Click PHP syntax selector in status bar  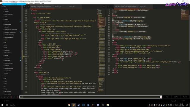(183, 101)
